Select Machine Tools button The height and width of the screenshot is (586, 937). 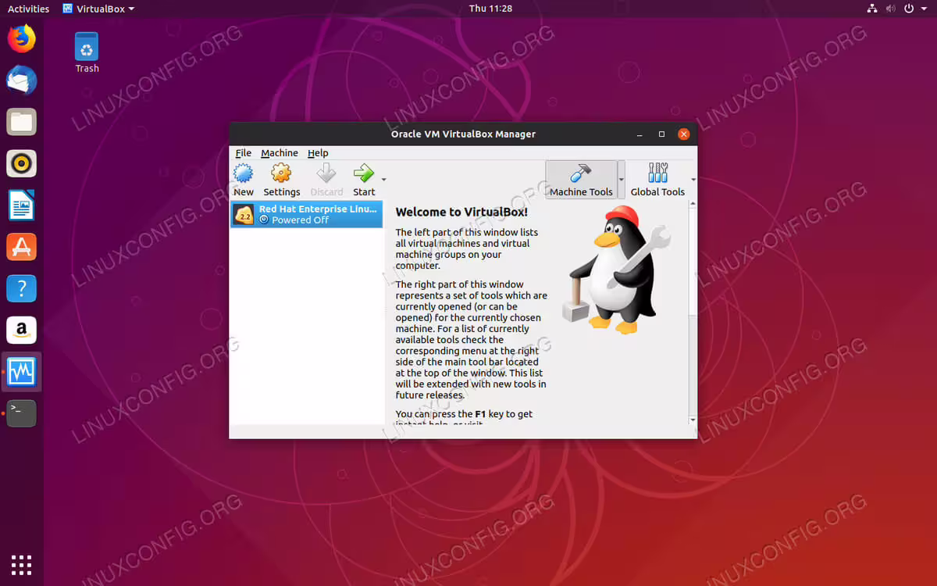[581, 180]
